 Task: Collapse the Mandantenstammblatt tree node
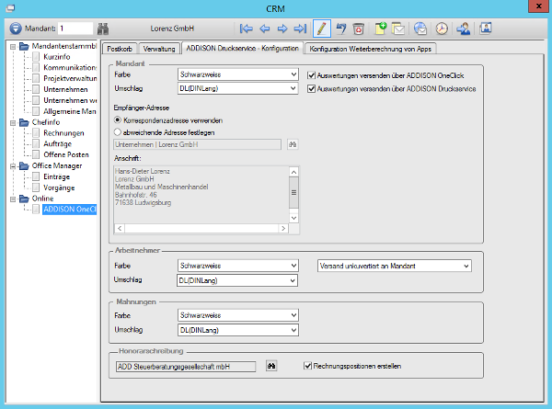13,47
